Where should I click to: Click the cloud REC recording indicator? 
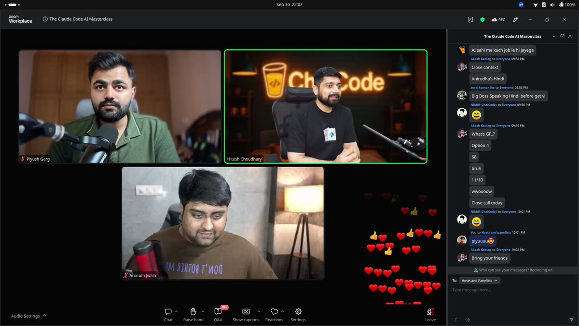click(498, 20)
